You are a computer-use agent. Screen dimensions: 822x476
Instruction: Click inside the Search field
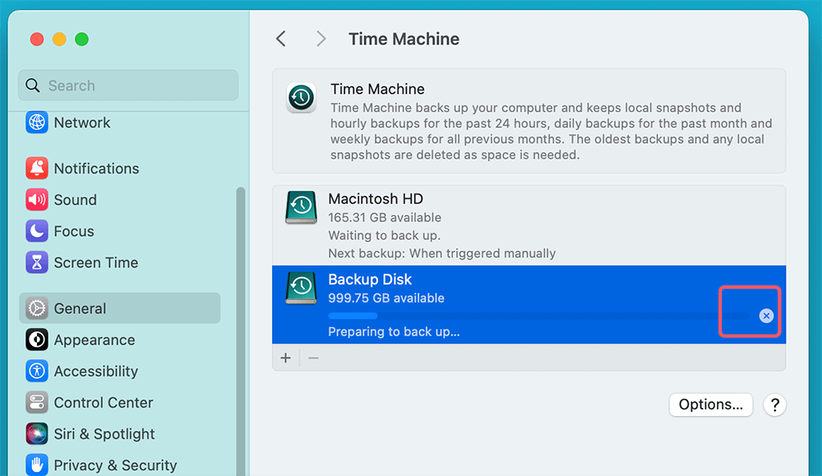[127, 85]
